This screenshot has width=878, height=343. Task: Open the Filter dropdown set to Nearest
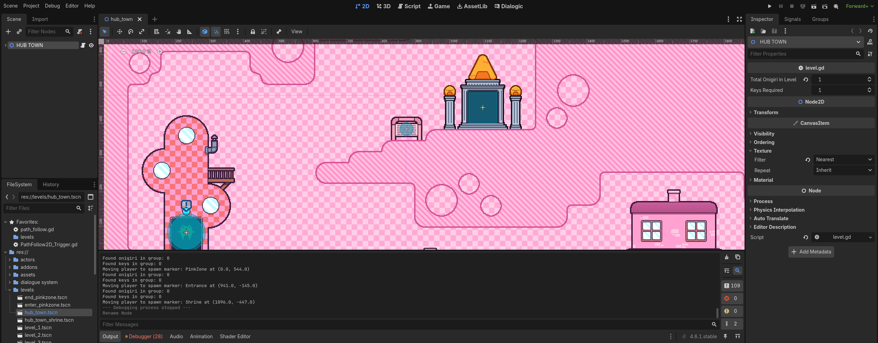843,159
